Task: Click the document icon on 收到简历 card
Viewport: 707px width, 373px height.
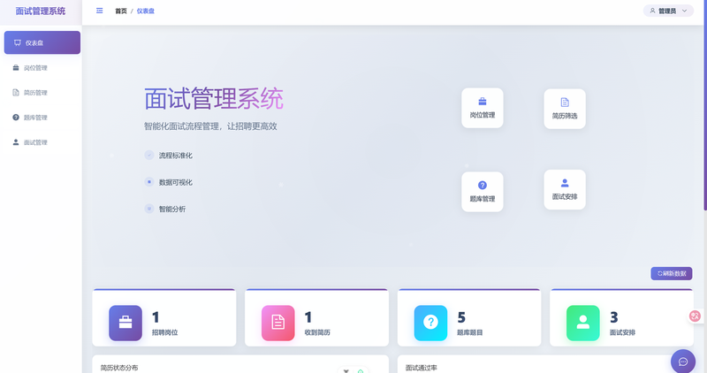Action: pos(277,323)
